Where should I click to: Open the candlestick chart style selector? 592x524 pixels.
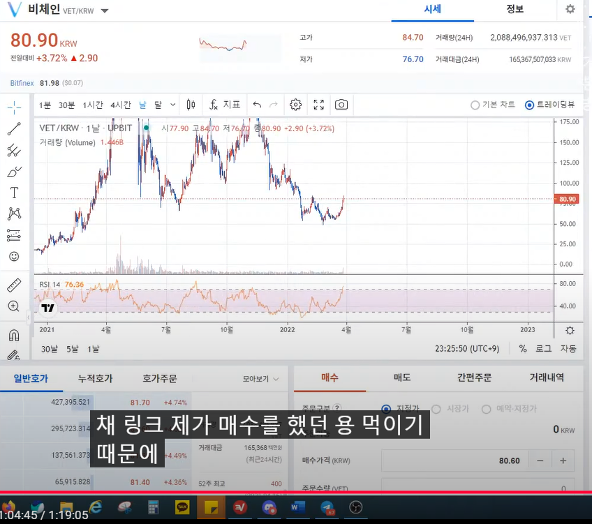(x=191, y=105)
